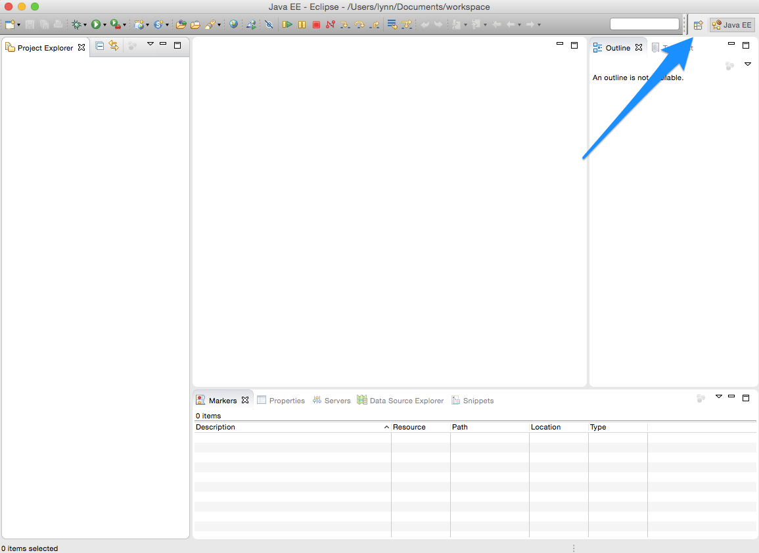Toggle Link with Editor in Project Explorer
Viewport: 759px width, 553px height.
[x=114, y=45]
